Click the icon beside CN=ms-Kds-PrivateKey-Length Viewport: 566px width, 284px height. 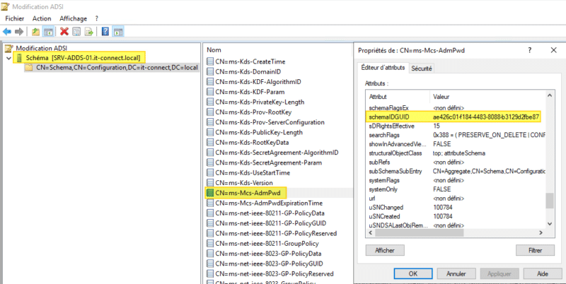click(210, 102)
